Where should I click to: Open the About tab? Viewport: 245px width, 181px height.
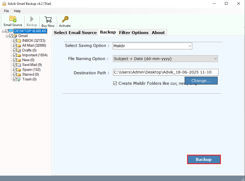pos(158,32)
